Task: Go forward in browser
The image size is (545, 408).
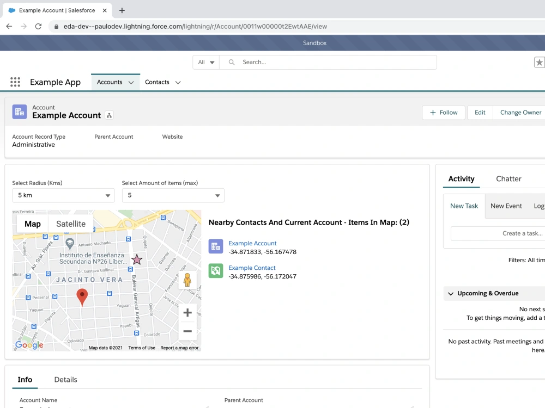Action: pos(23,26)
